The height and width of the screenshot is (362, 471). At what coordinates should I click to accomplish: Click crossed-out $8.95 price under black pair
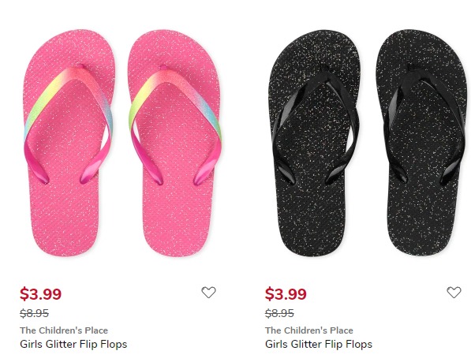[279, 313]
